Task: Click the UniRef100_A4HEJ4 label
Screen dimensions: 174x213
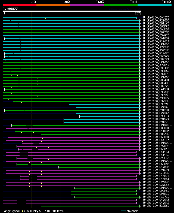Action: pos(156,176)
